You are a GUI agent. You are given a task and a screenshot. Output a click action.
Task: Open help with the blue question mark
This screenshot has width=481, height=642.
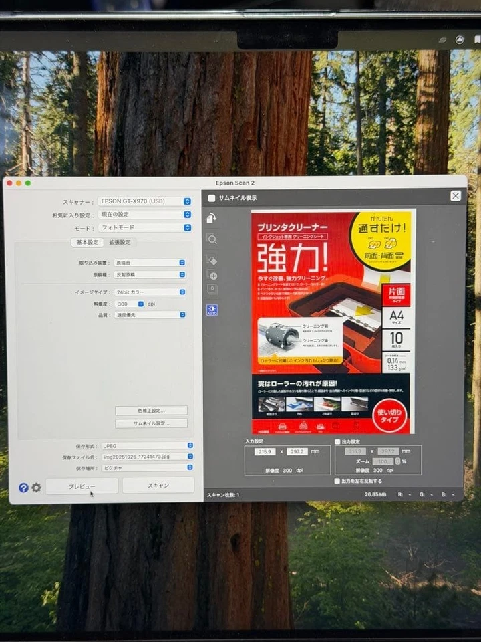(23, 488)
